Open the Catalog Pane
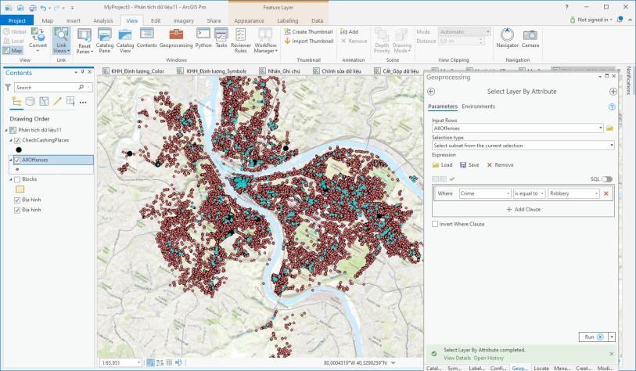The image size is (636, 371). coord(105,40)
